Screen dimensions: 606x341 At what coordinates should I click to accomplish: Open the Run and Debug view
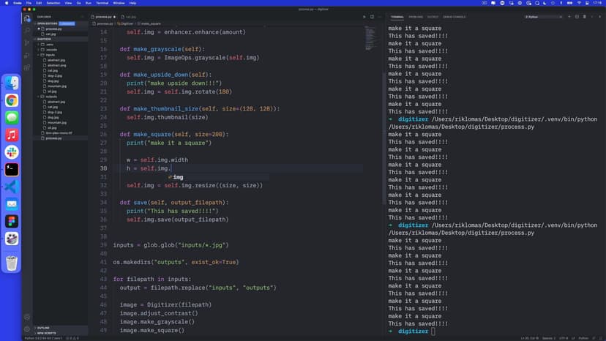click(27, 54)
